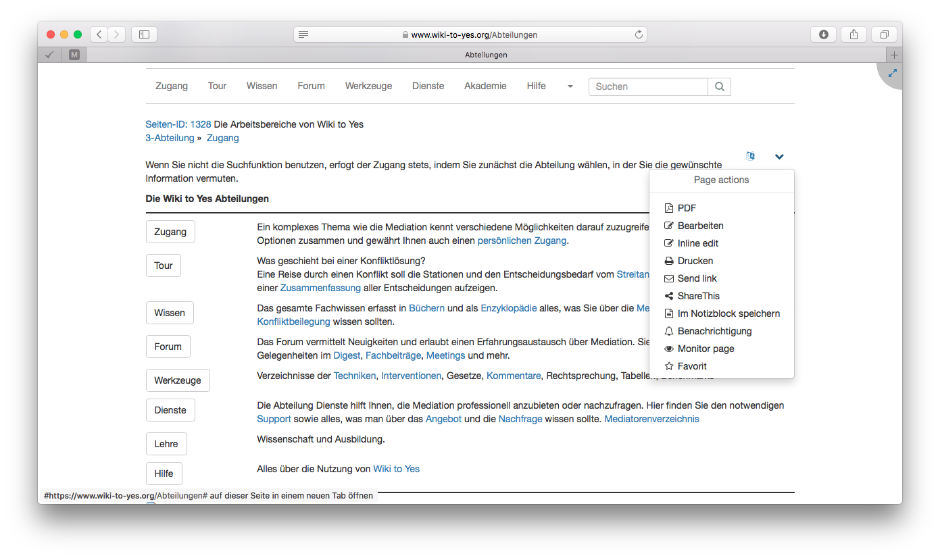The height and width of the screenshot is (558, 940).
Task: Open Safari downloads icon
Action: 823,34
